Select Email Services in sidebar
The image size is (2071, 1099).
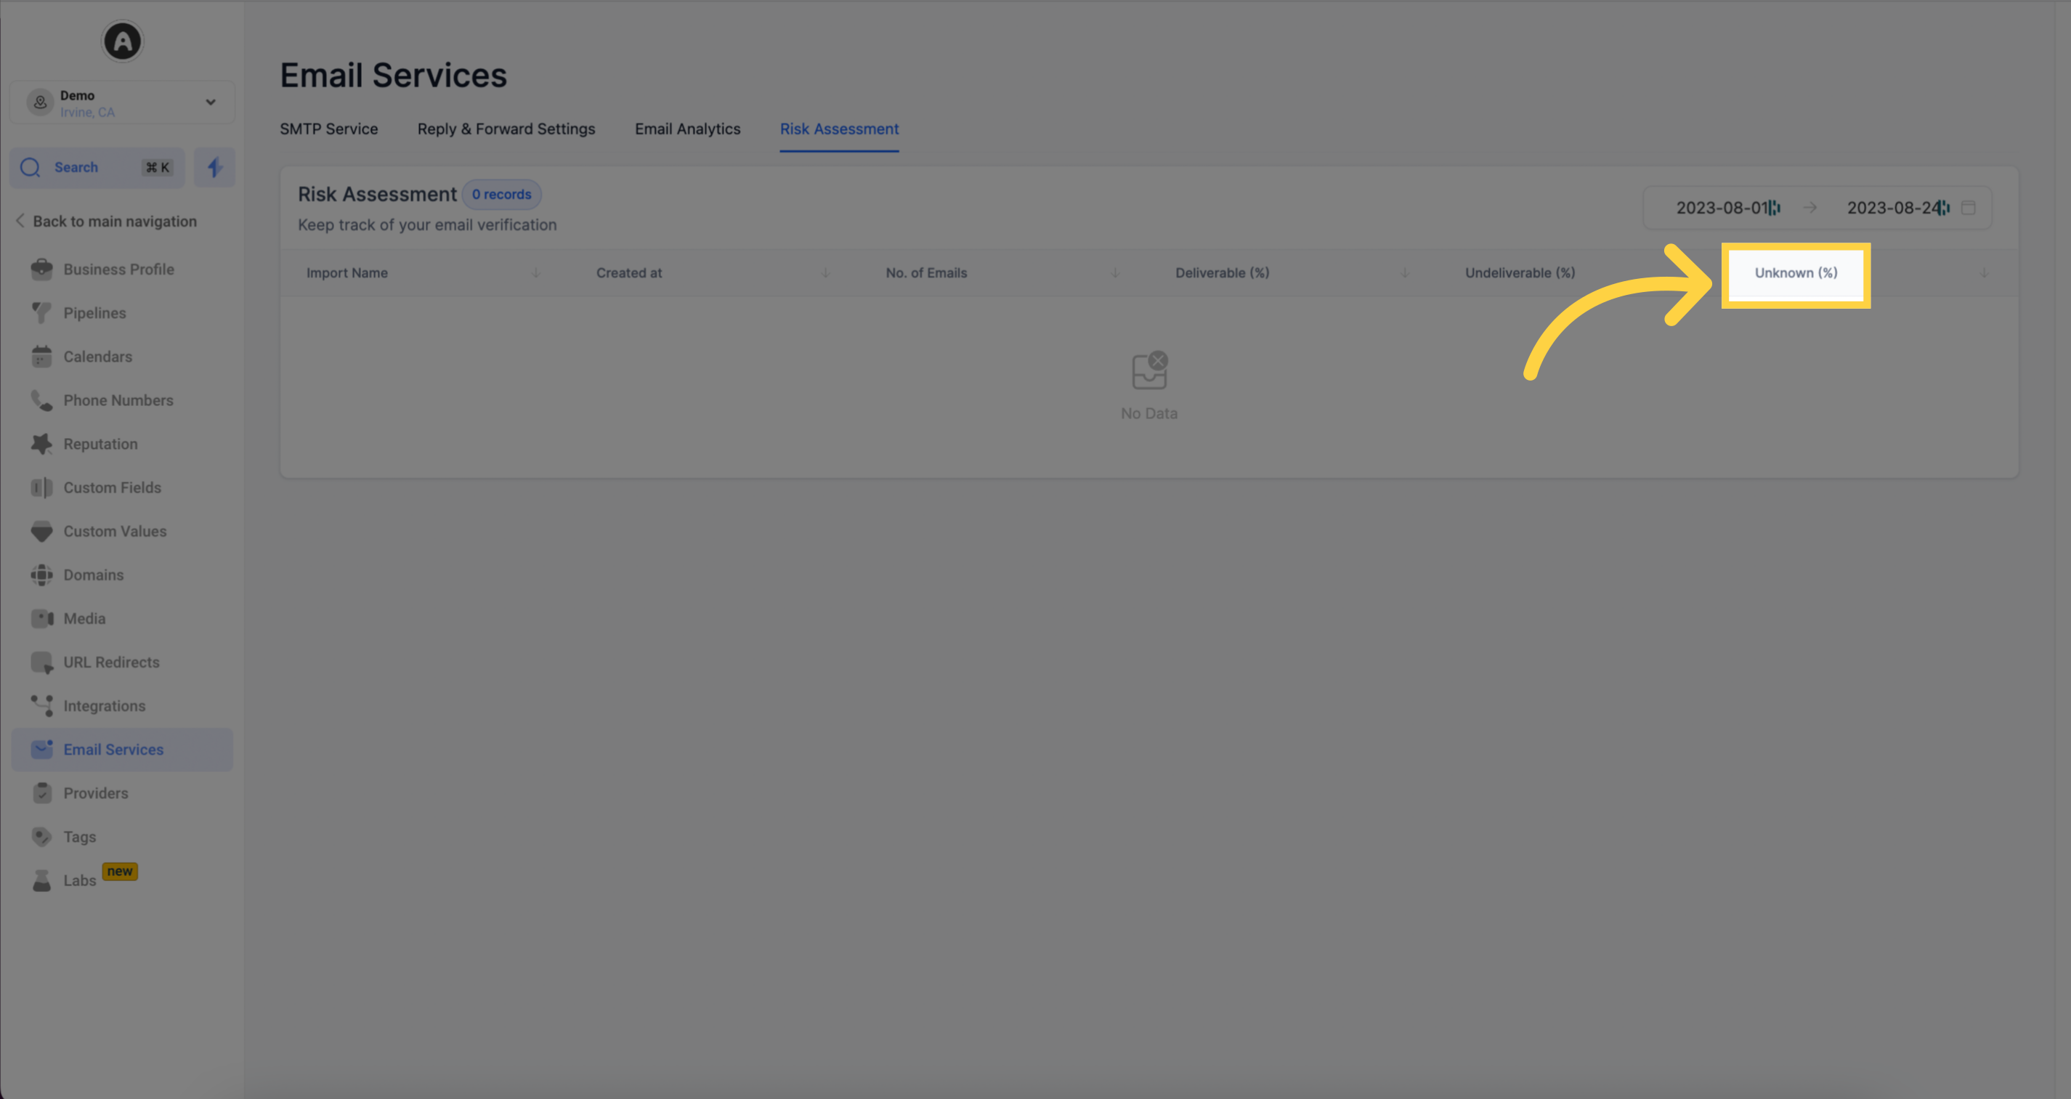click(x=122, y=750)
